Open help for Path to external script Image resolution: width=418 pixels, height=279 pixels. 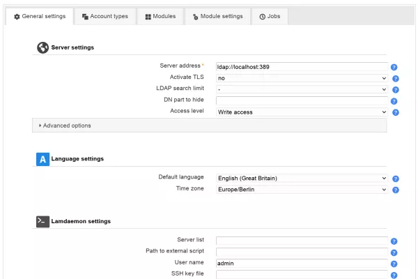(x=394, y=252)
